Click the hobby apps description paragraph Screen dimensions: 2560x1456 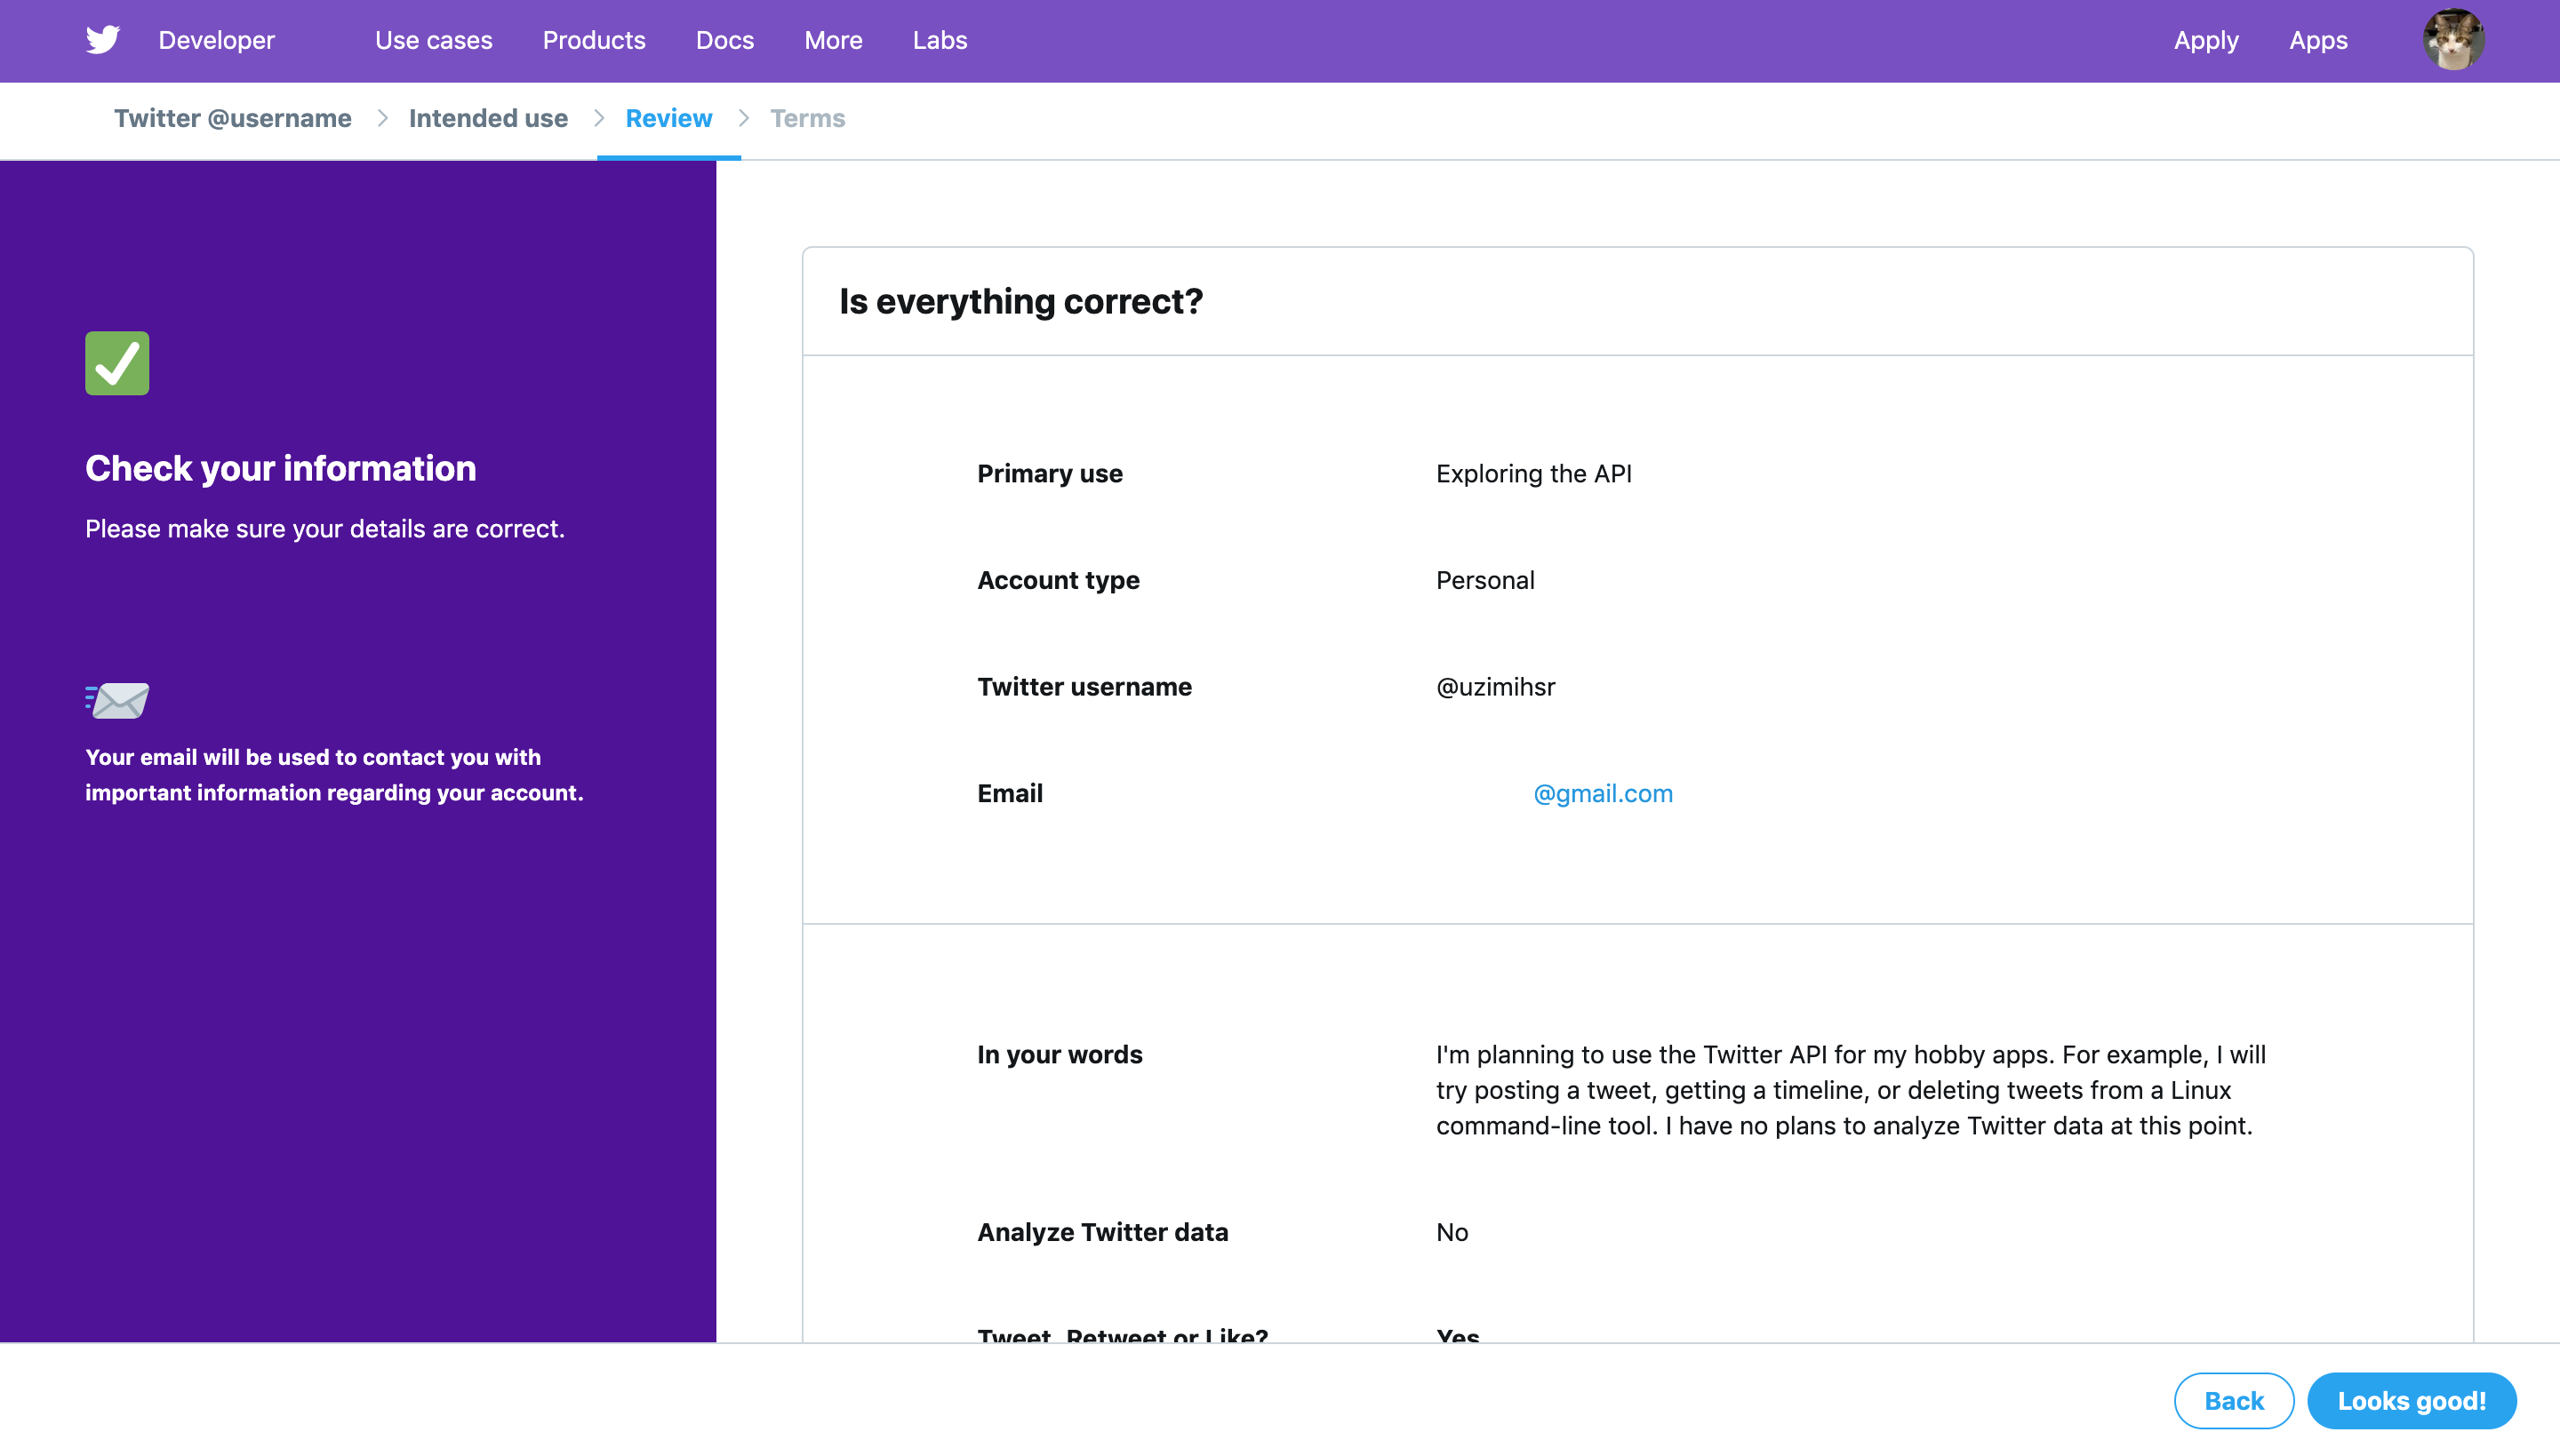click(1851, 1090)
